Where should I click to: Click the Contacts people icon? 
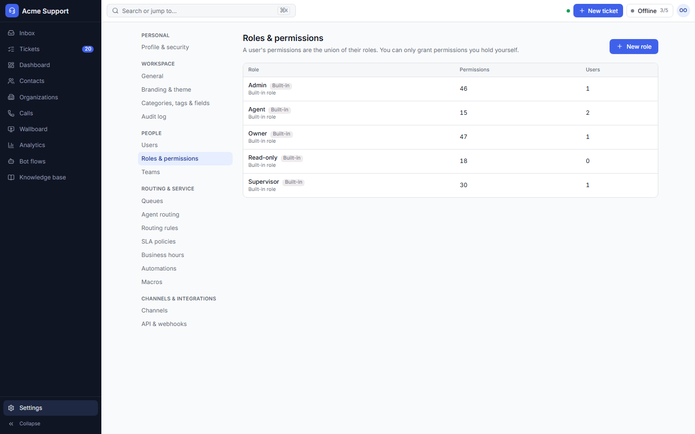[11, 81]
